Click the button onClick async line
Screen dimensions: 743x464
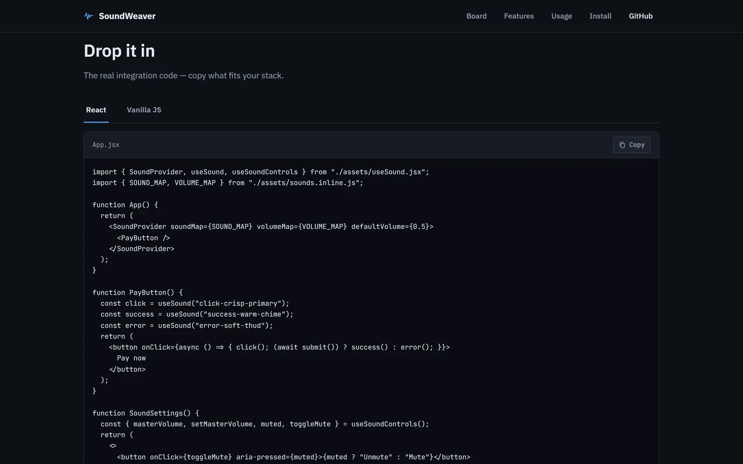pos(279,348)
